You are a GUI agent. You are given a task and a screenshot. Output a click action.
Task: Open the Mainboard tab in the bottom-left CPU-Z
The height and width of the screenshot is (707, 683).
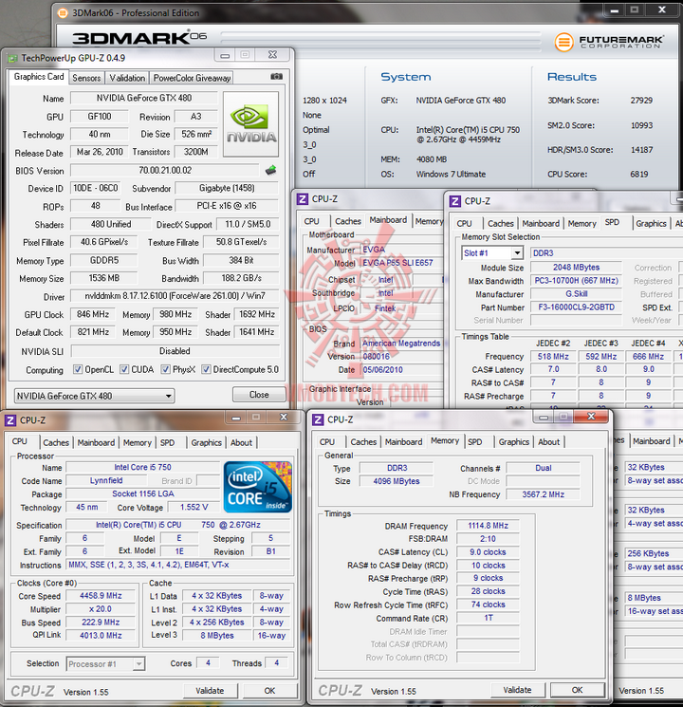tap(96, 443)
